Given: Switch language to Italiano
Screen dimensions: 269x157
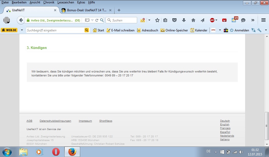Looking at the screenshot, I should pos(225,139).
